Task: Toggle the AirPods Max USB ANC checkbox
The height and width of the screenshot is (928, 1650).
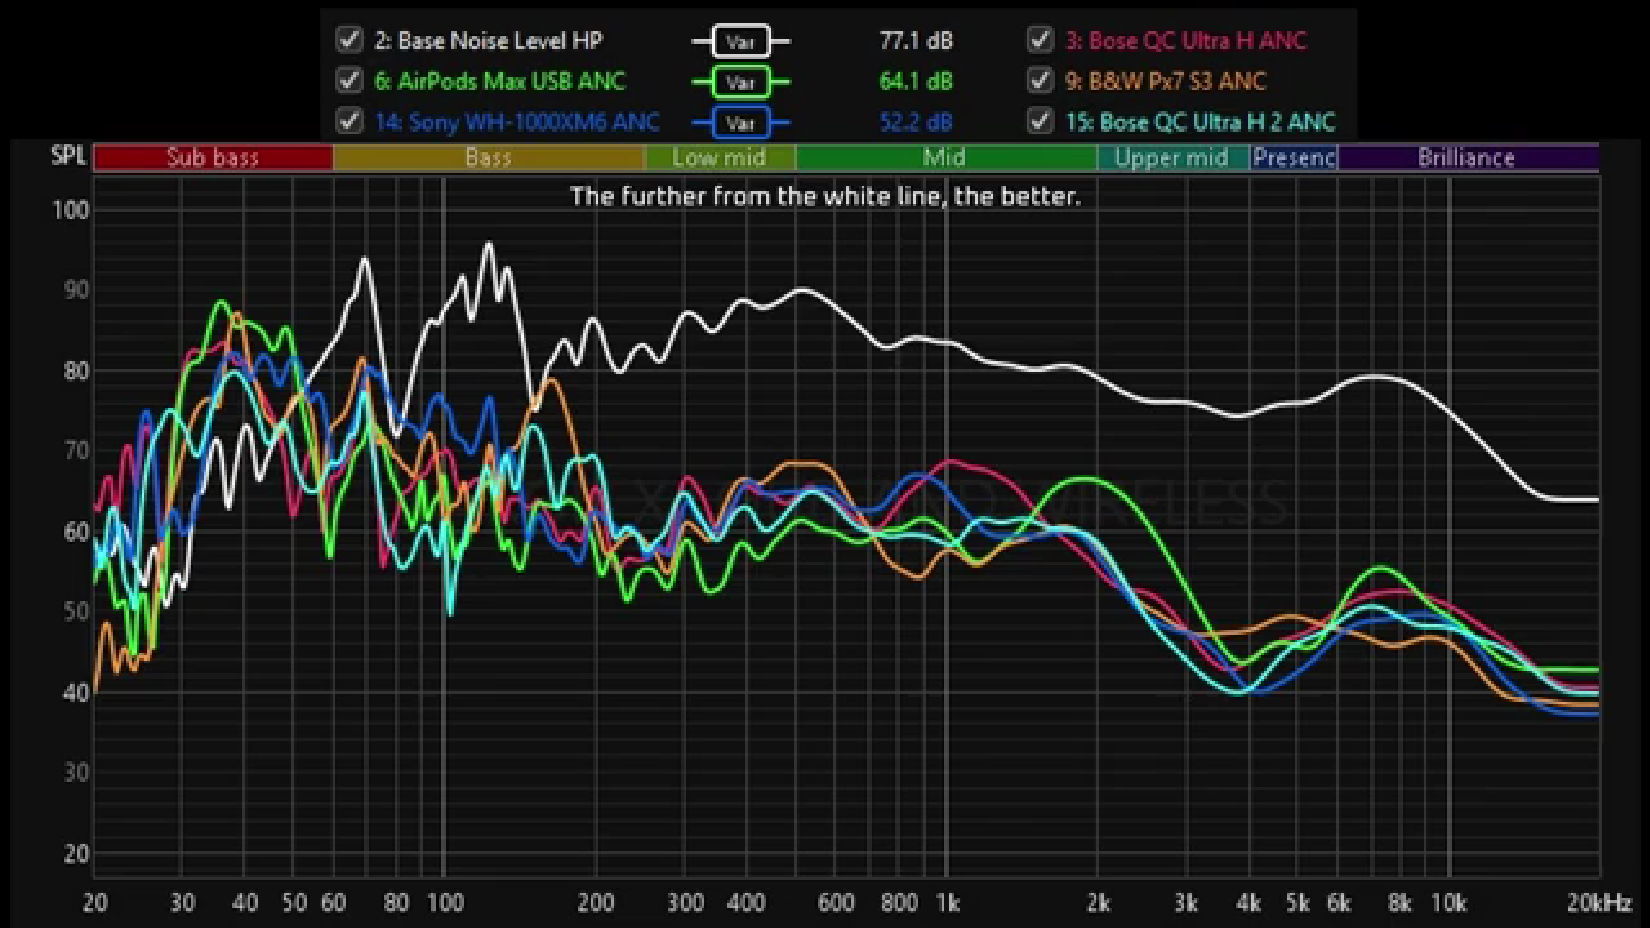Action: click(349, 80)
